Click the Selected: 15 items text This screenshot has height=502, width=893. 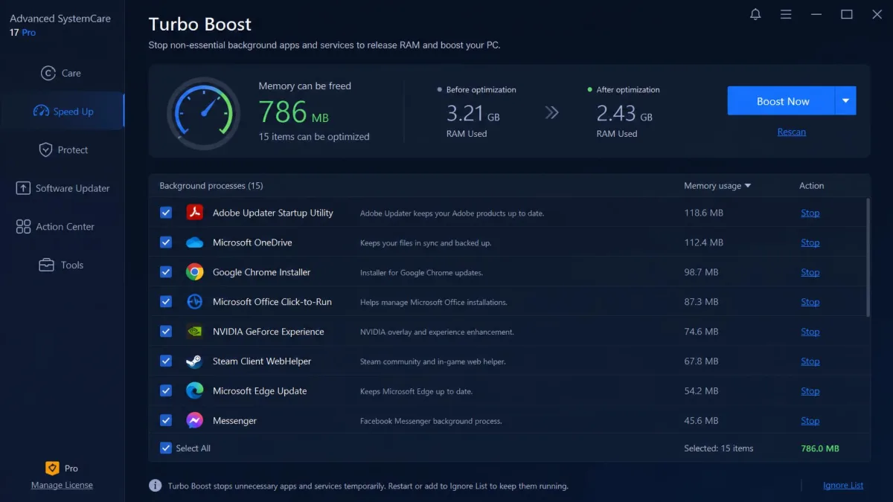(x=719, y=448)
